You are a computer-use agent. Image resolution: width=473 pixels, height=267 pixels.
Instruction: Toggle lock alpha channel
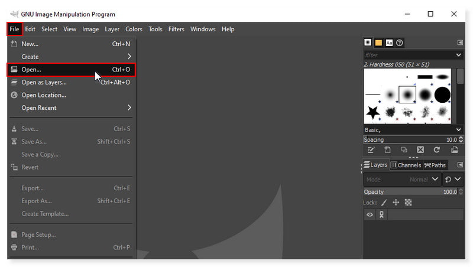pos(408,203)
